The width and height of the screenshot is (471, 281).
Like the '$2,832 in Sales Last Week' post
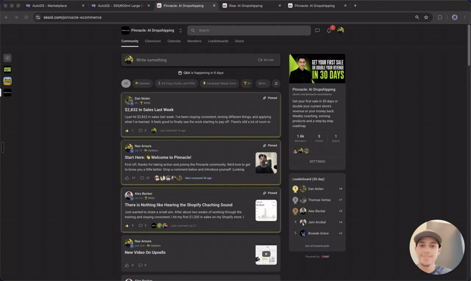click(x=127, y=130)
